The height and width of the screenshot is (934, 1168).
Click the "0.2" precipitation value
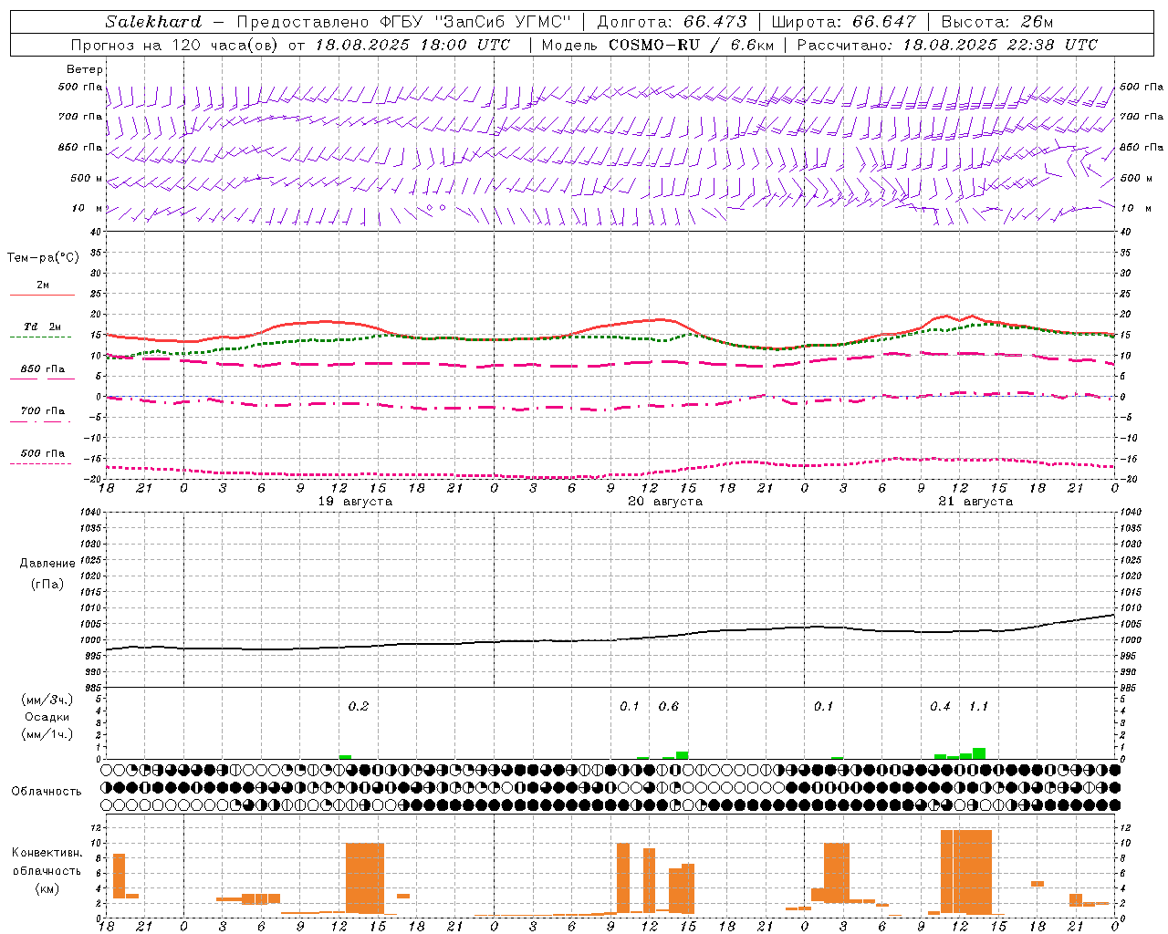[x=359, y=706]
